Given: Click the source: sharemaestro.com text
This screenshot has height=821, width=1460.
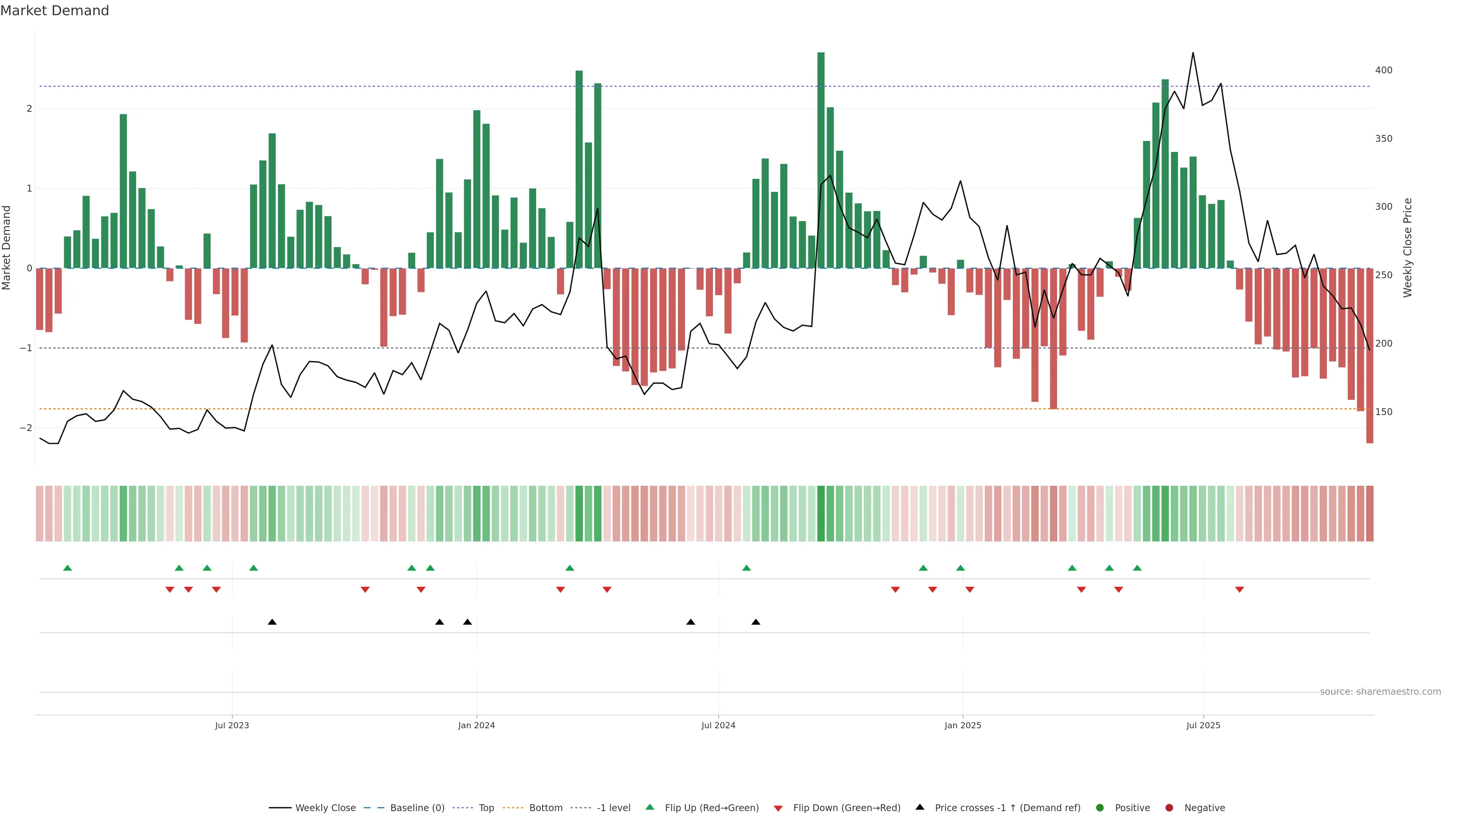Looking at the screenshot, I should point(1380,691).
